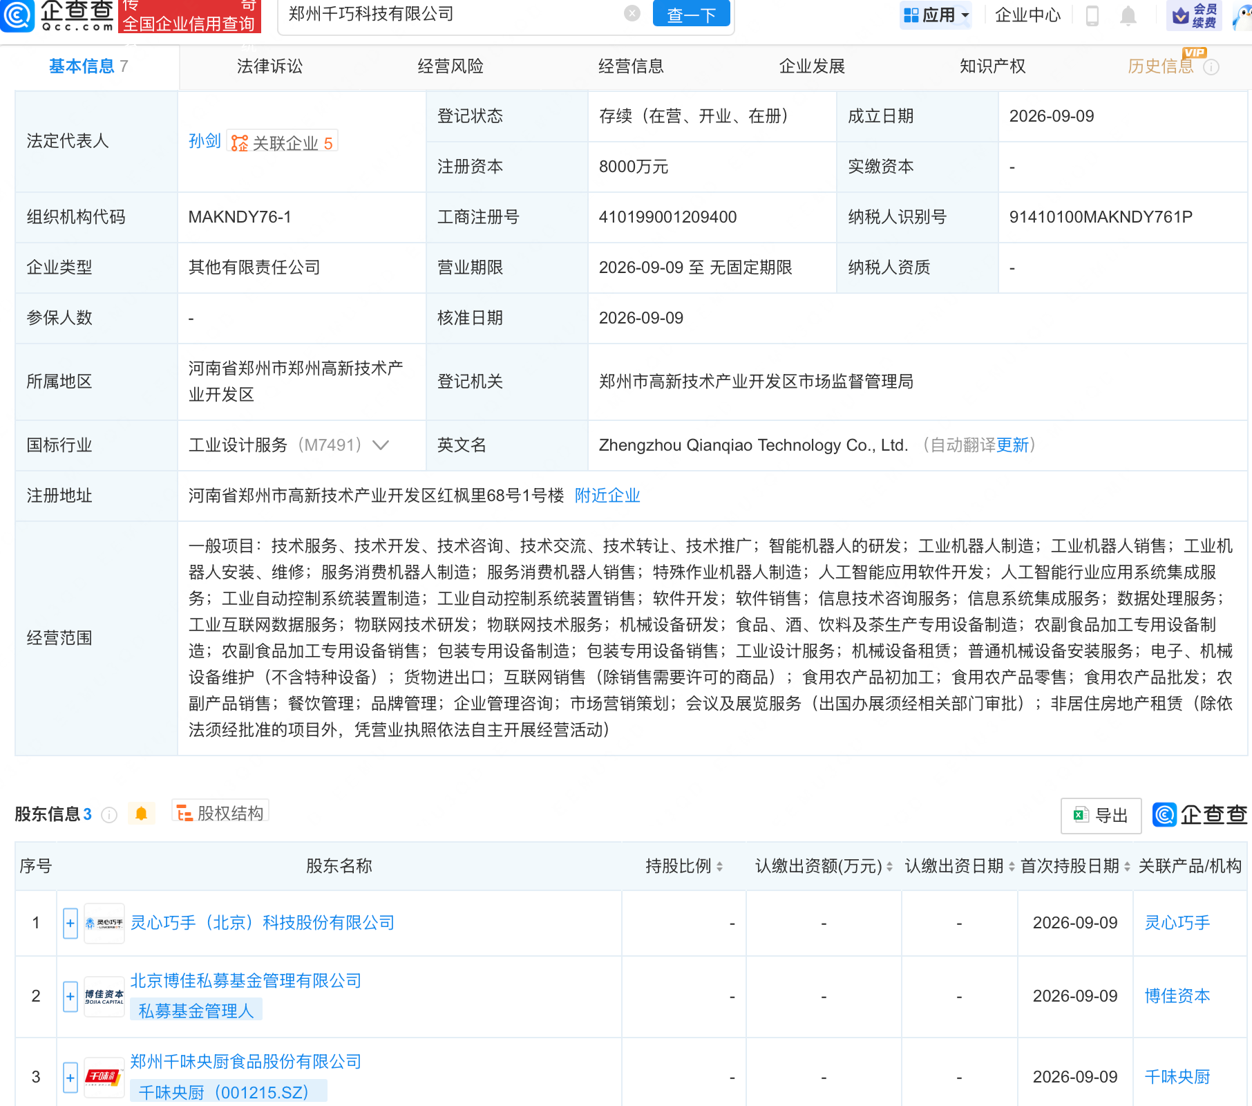Click the info icon beside 历史信息

coord(1211,67)
